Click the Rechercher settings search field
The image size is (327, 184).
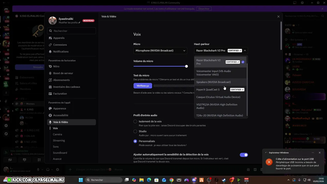click(72, 31)
